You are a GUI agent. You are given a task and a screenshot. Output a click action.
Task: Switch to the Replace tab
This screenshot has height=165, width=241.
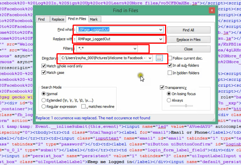click(x=58, y=19)
